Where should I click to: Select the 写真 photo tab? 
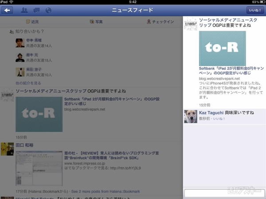[x=96, y=22]
